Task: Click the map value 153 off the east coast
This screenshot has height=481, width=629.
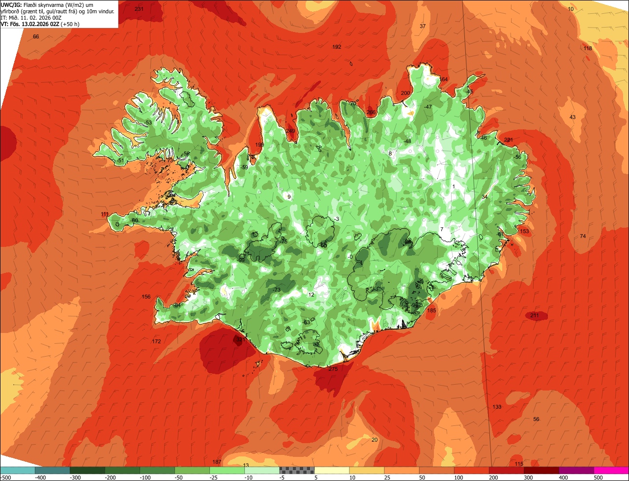Action: click(524, 231)
